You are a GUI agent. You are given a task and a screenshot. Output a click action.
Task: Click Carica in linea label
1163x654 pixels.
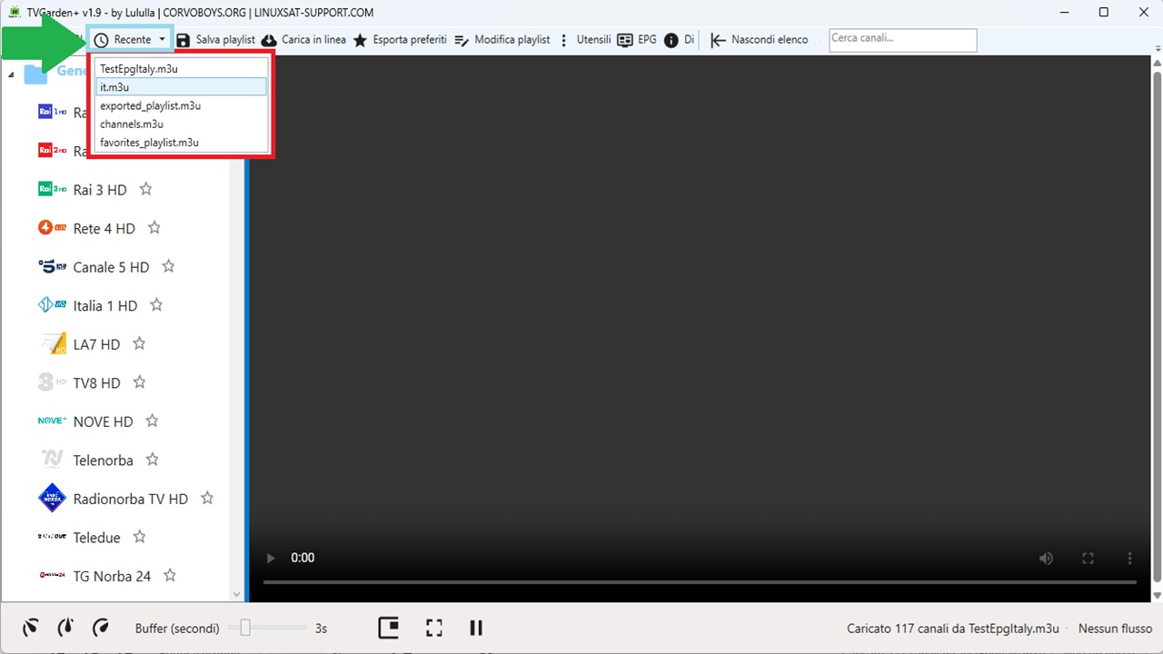pyautogui.click(x=313, y=40)
